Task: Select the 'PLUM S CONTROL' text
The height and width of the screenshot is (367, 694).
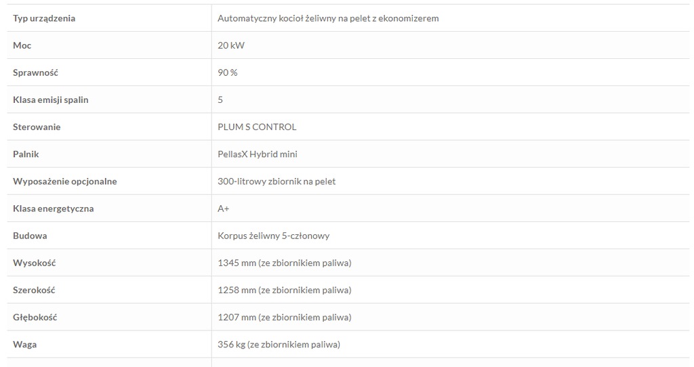Action: (x=257, y=127)
